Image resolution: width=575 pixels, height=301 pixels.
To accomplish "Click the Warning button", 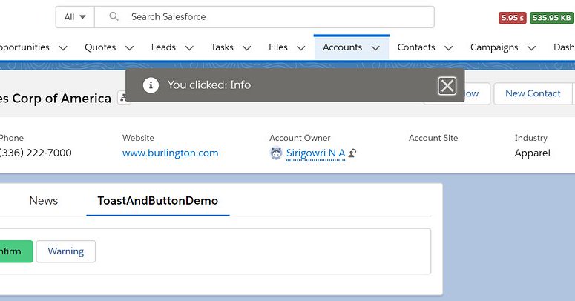I will point(65,251).
